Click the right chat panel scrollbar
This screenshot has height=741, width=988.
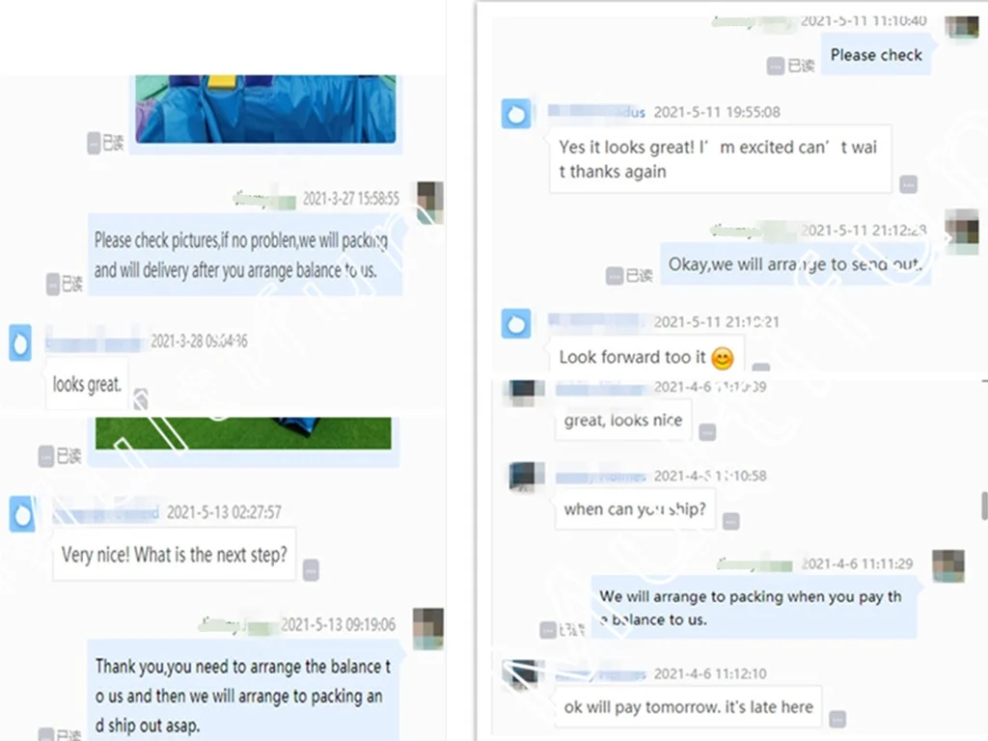point(984,506)
